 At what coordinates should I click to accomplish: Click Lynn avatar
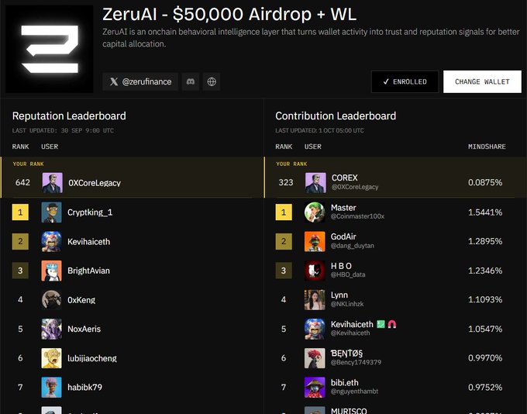click(x=315, y=300)
